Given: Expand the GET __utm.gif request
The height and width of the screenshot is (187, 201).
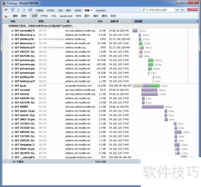Looking at the screenshot, I should [12, 157].
